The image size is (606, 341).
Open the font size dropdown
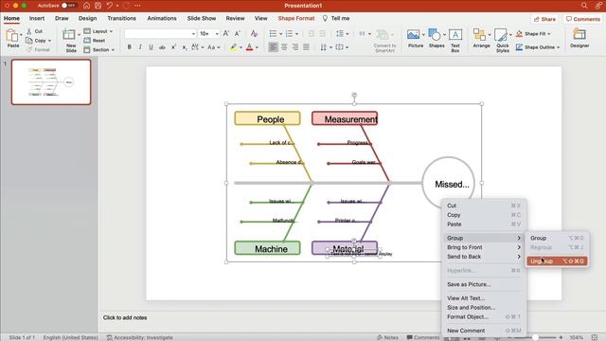(x=217, y=34)
